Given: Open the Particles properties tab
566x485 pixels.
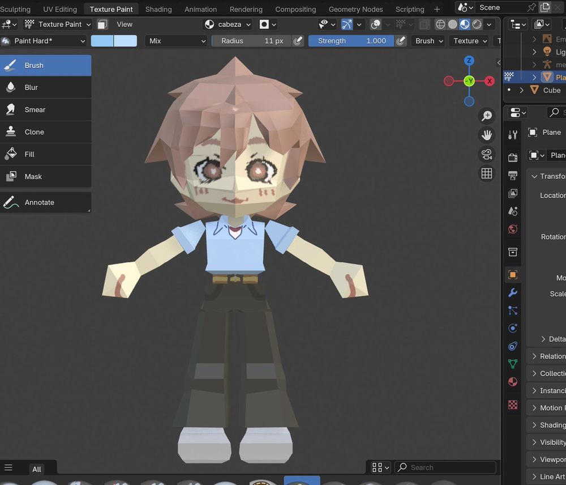Looking at the screenshot, I should coord(513,310).
